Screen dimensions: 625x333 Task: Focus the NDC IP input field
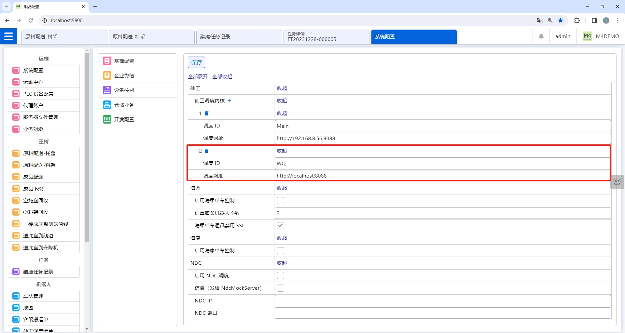pos(443,301)
